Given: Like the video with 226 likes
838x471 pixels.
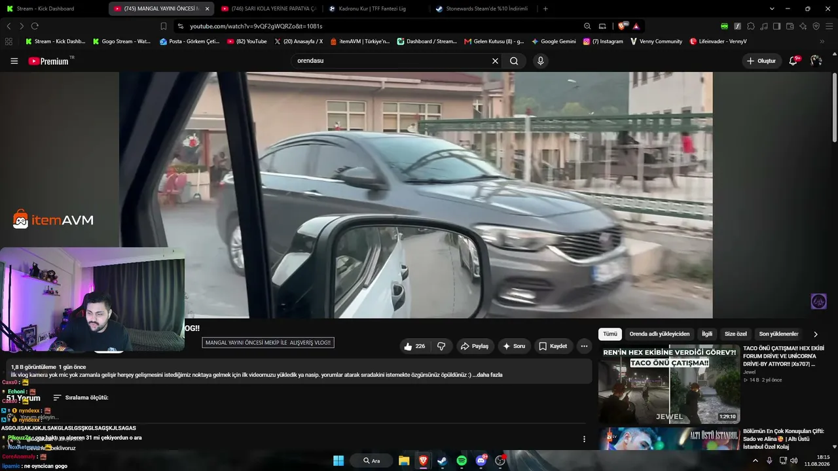Looking at the screenshot, I should [x=415, y=346].
